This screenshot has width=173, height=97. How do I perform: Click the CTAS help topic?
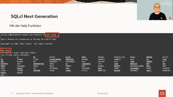click(165, 59)
